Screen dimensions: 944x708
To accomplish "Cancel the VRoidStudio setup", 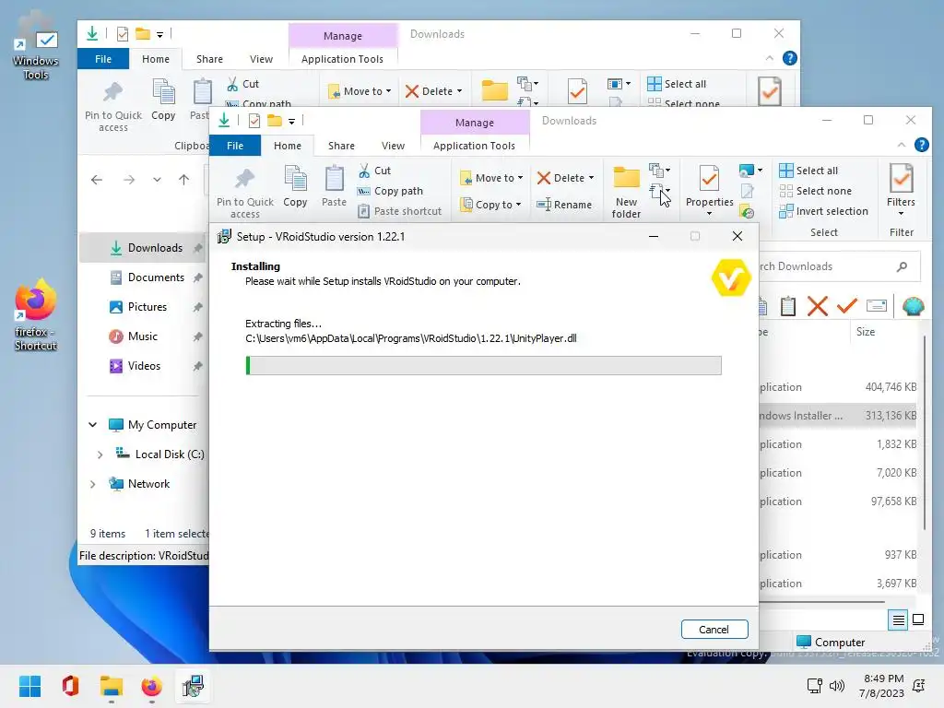I will [714, 629].
